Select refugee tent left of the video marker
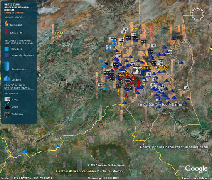The image size is (212, 180). click(x=101, y=60)
